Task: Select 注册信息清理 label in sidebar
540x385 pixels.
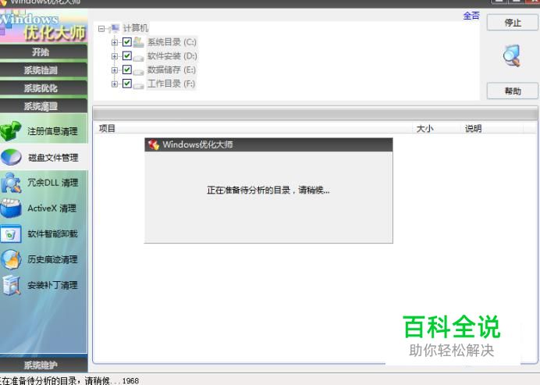Action: coord(53,131)
